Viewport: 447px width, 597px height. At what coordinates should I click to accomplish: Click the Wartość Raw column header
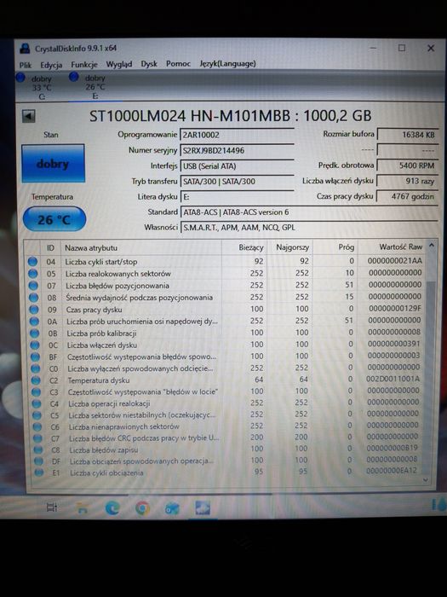click(x=393, y=246)
